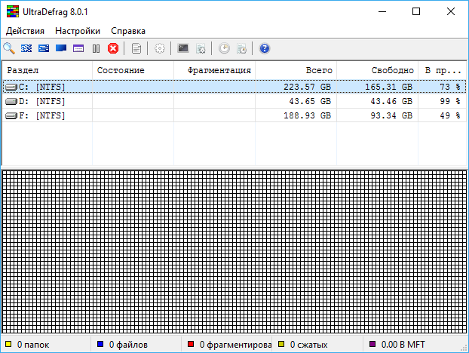Click the yellow folders legend swatch

8,344
